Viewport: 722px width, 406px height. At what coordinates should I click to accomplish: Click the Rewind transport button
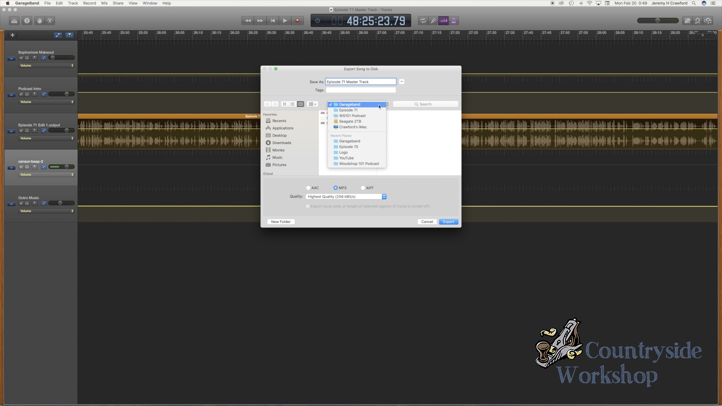click(x=248, y=21)
